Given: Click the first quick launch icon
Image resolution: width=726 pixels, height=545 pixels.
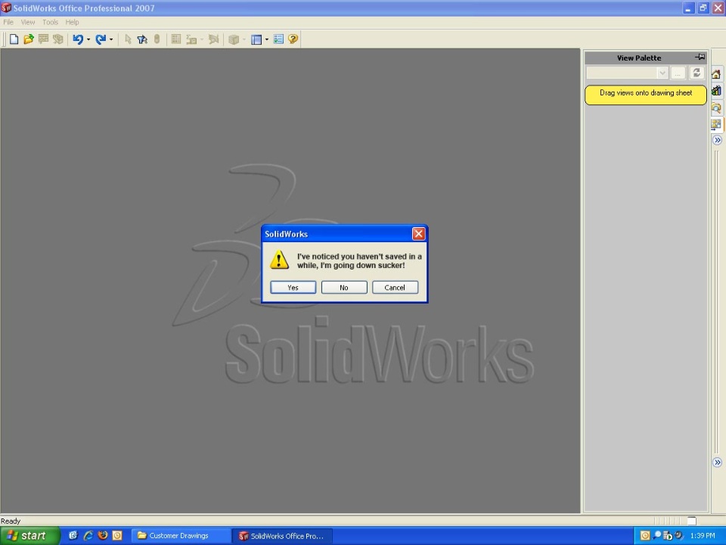Looking at the screenshot, I should (73, 536).
